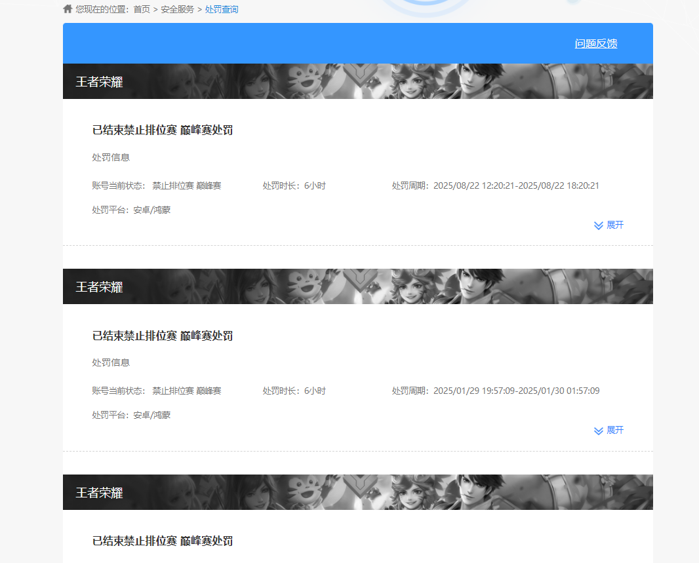Click 处罚信息 label in the 2025/01/29 record
Image resolution: width=699 pixels, height=563 pixels.
pyautogui.click(x=111, y=362)
